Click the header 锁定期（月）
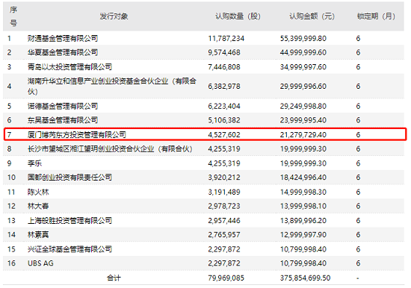 (x=376, y=16)
